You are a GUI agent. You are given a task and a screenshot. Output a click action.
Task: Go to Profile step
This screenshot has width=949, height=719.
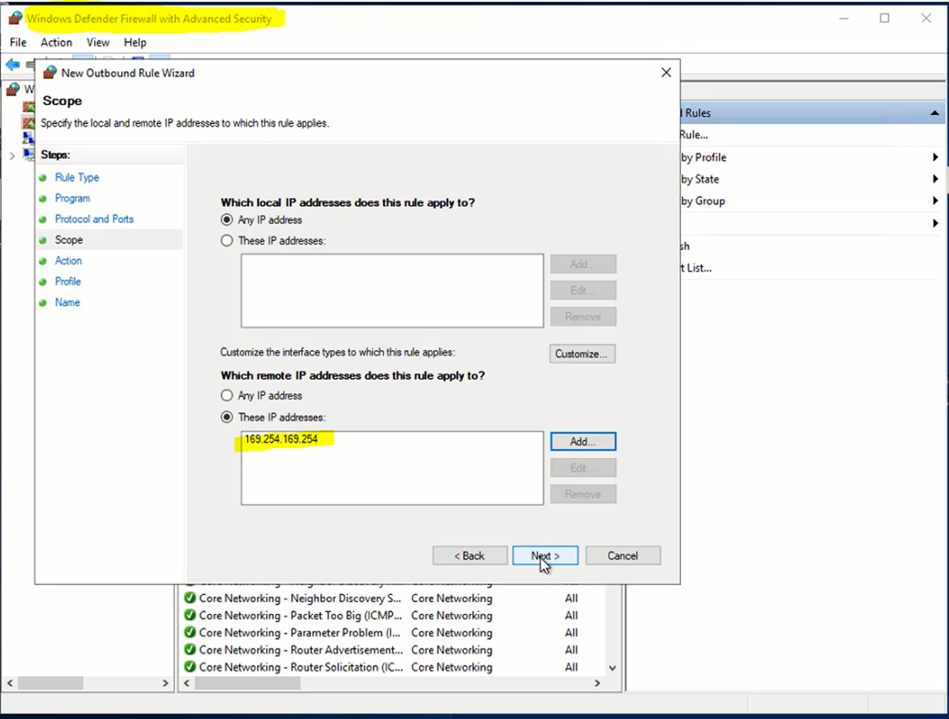tap(67, 281)
